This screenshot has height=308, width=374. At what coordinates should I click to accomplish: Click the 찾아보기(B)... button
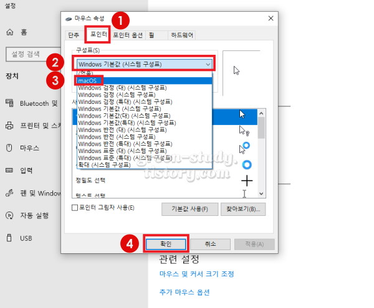243,209
